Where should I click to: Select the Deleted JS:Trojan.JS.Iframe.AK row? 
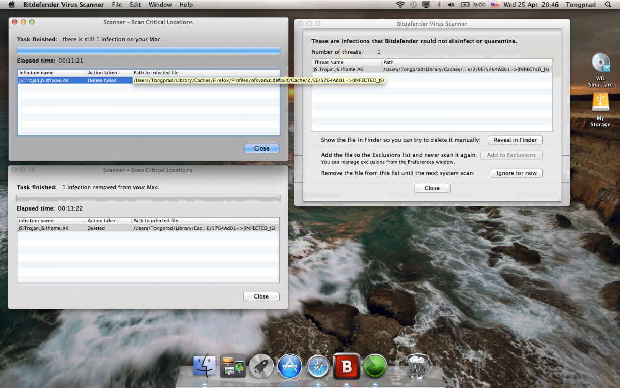click(148, 228)
